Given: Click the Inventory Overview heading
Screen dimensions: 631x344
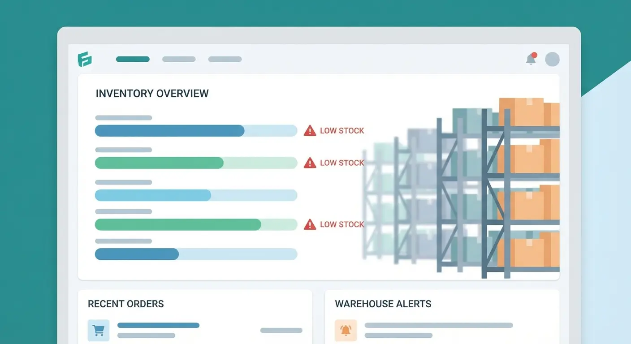Looking at the screenshot, I should pyautogui.click(x=152, y=93).
